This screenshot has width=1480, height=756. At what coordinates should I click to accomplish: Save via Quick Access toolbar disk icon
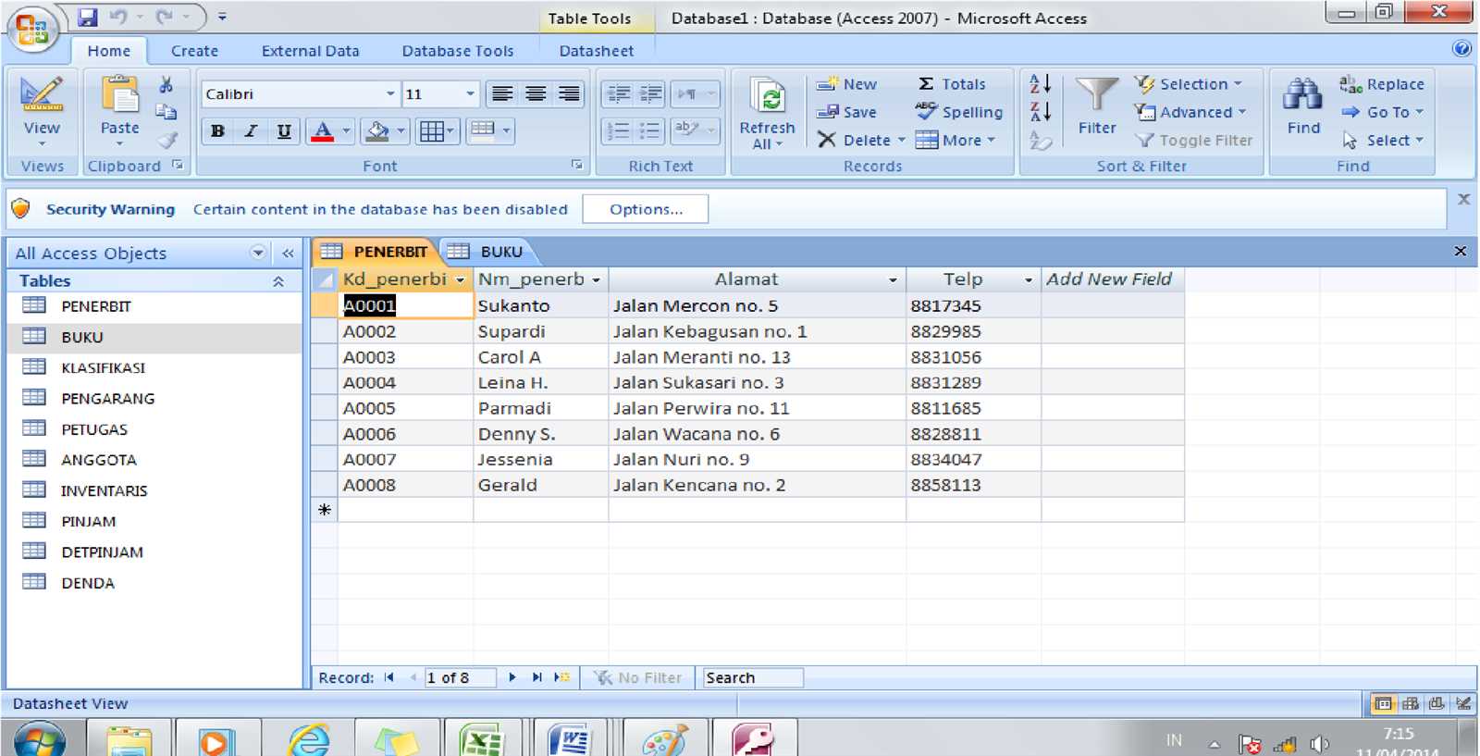click(x=88, y=17)
